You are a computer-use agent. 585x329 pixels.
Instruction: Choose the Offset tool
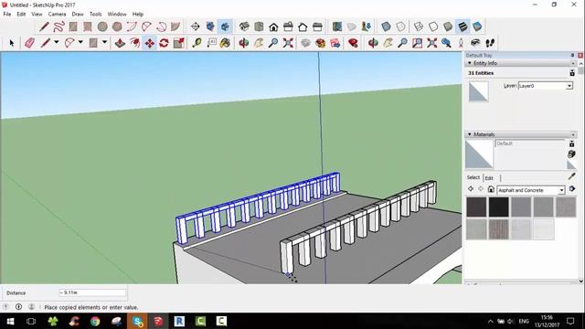click(134, 43)
